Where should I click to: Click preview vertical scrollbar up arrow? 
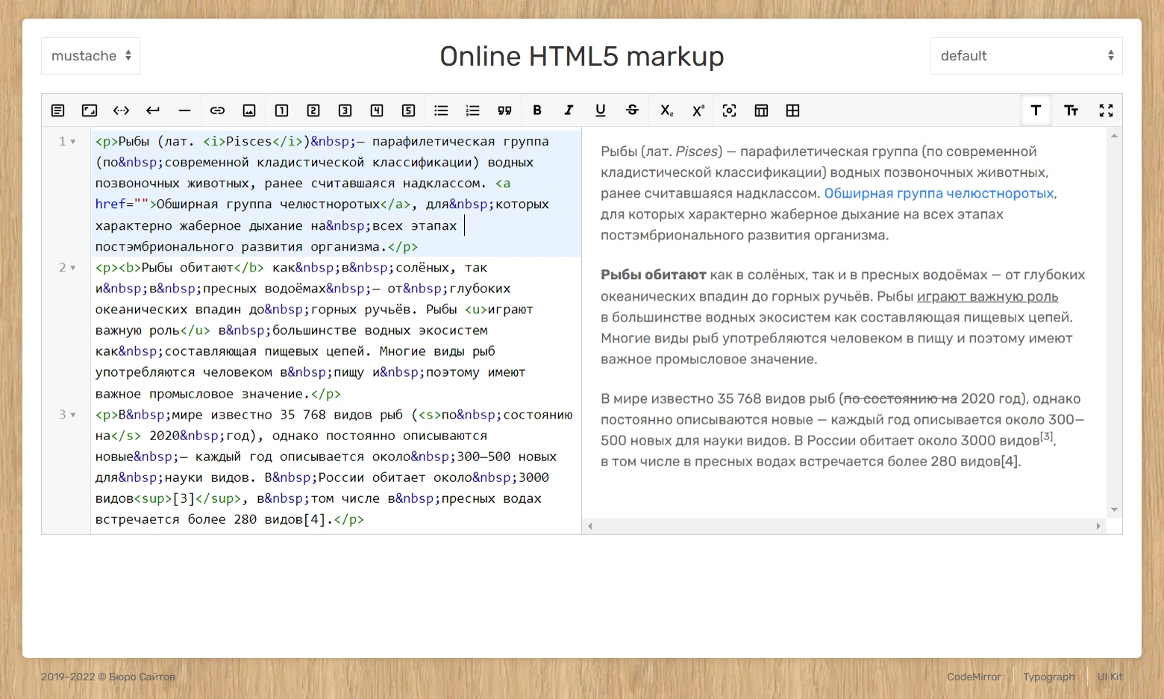pos(1114,136)
